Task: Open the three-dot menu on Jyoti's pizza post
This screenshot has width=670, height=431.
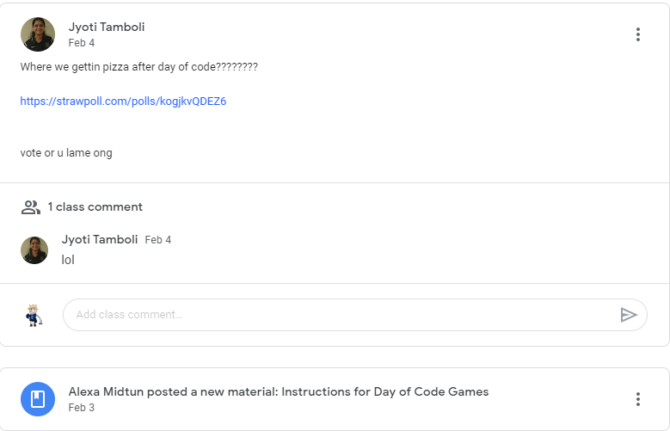Action: tap(637, 34)
